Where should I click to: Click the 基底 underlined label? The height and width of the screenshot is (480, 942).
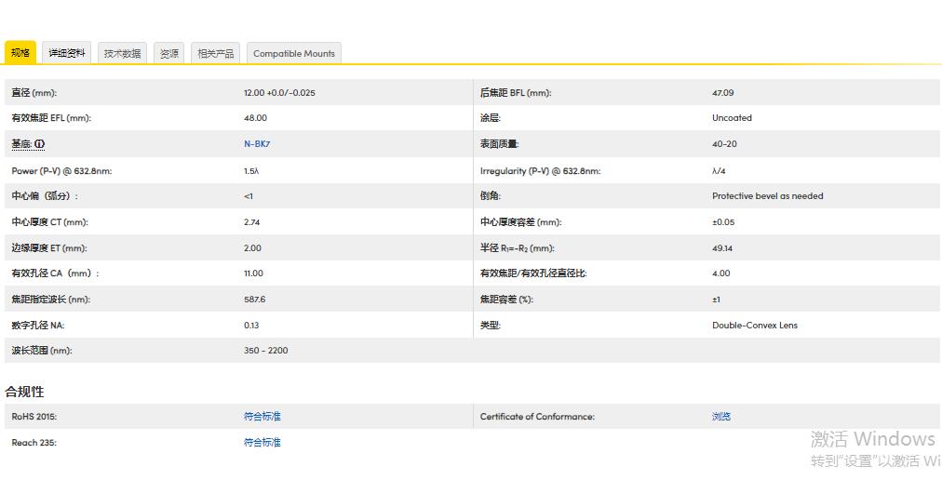click(20, 144)
